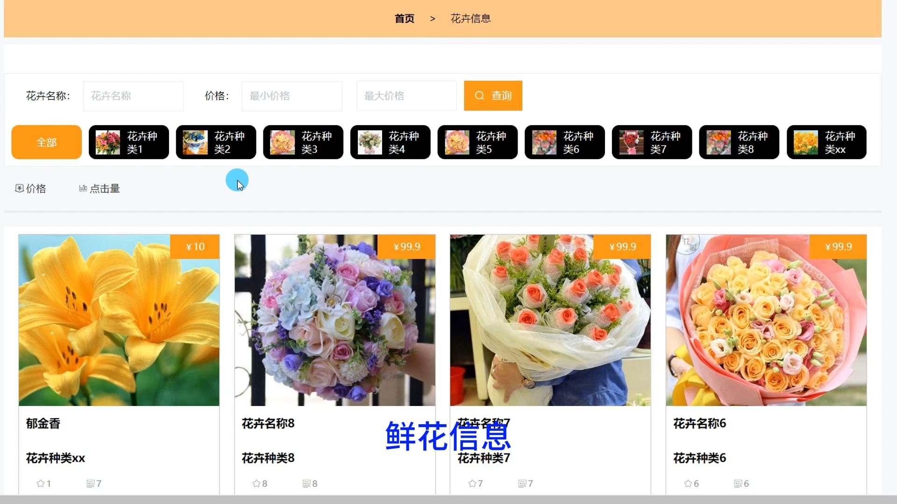Click the search/query icon button
897x504 pixels.
click(x=493, y=95)
